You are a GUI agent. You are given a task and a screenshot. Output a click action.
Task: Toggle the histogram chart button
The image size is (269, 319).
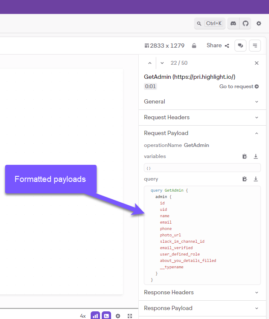[x=95, y=316]
